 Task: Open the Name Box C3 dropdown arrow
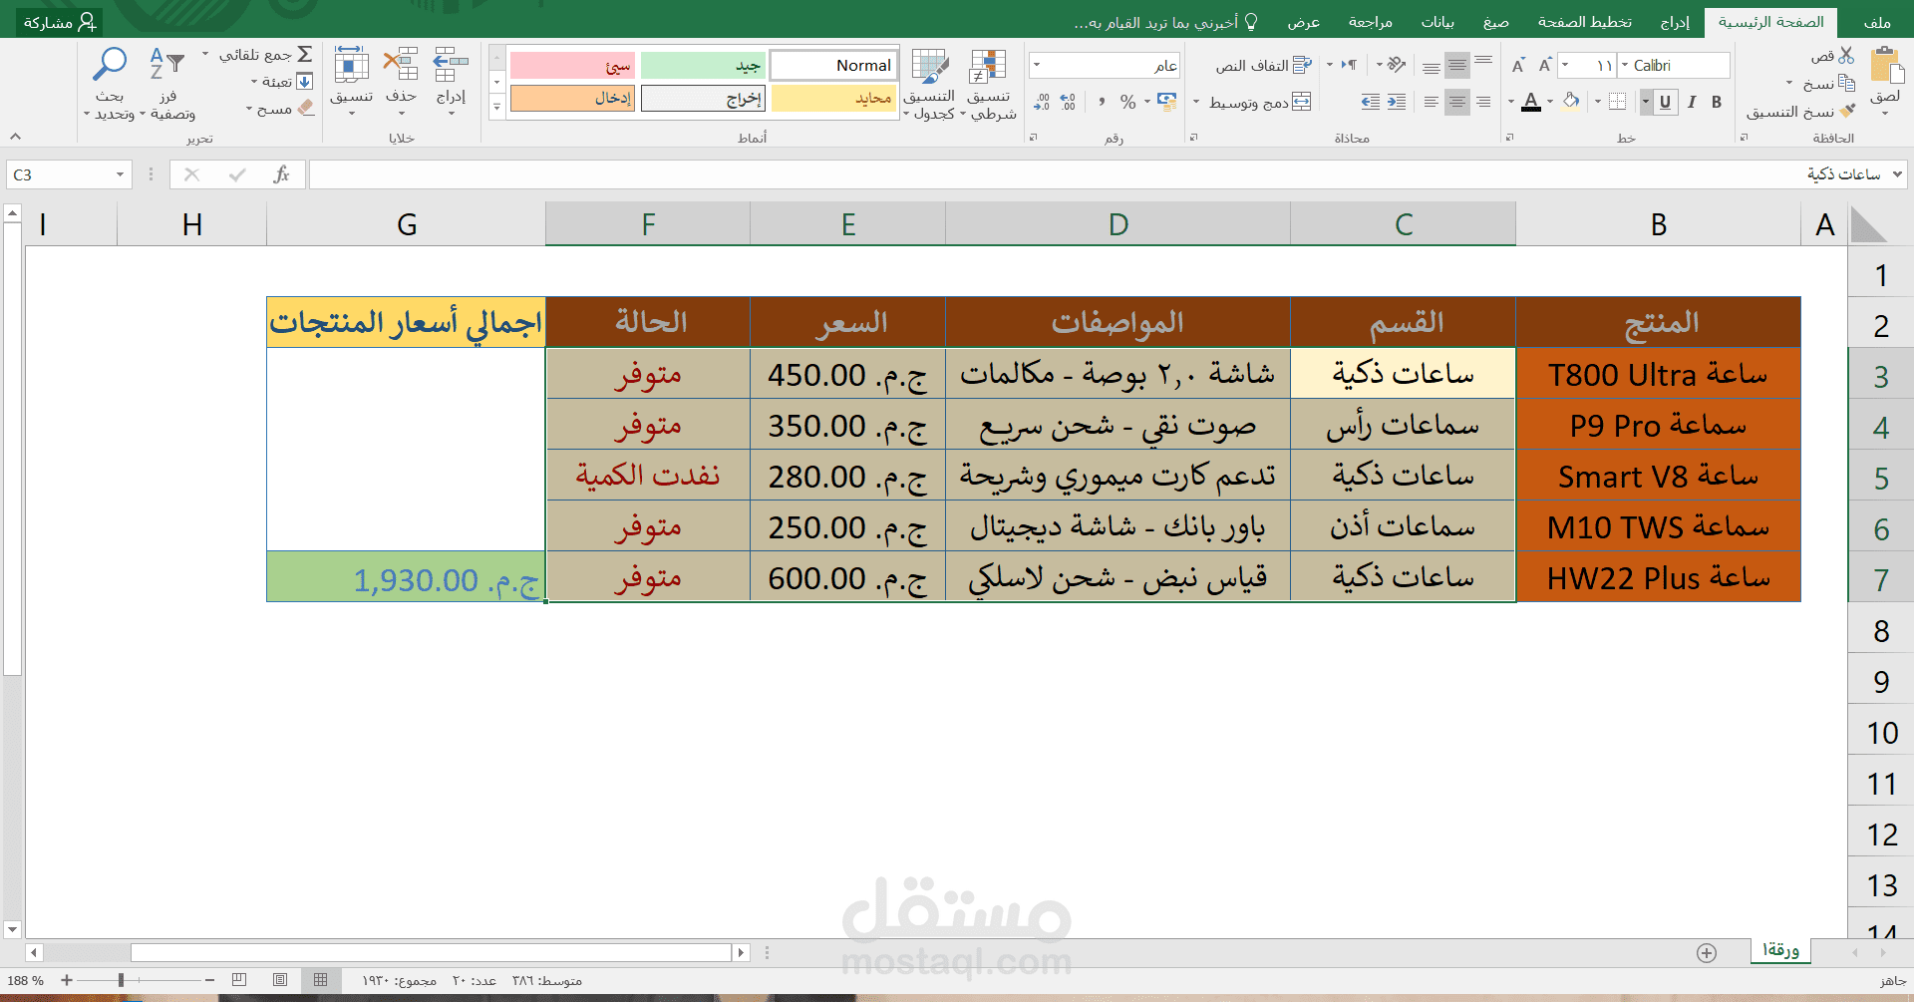(120, 174)
